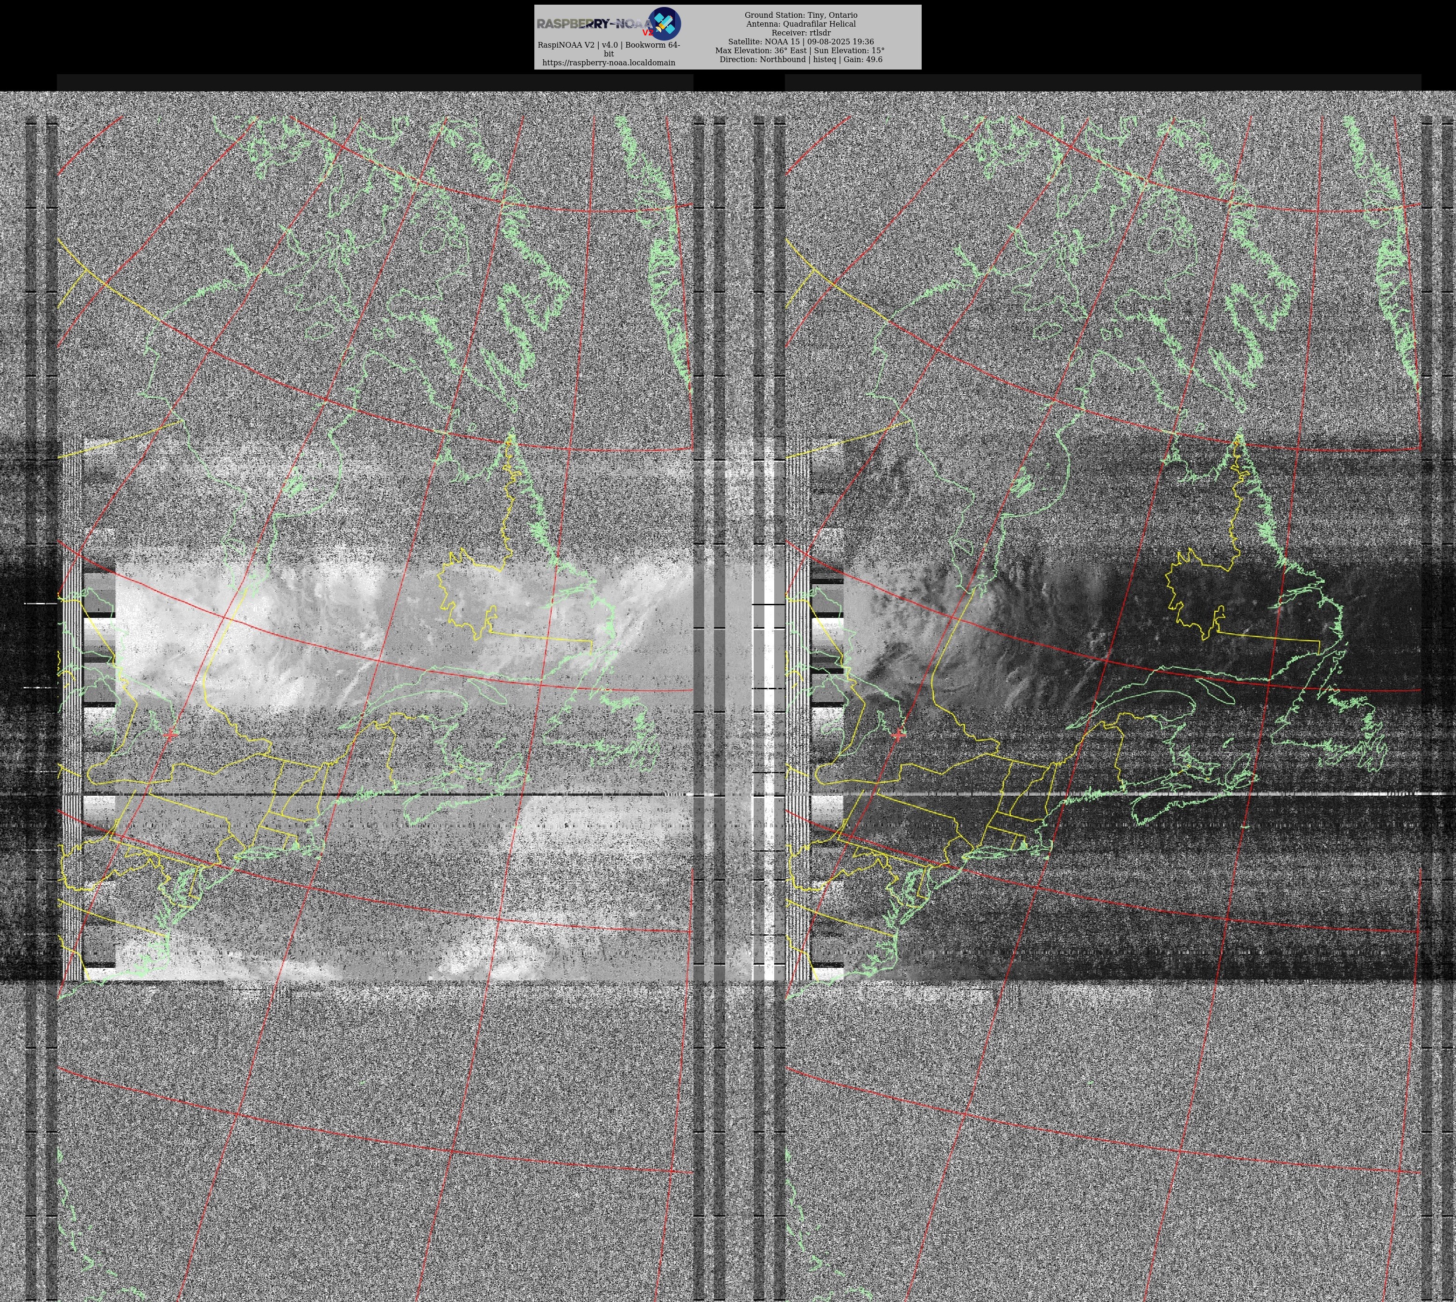Click the Gain: 49.6 value

tap(863, 59)
